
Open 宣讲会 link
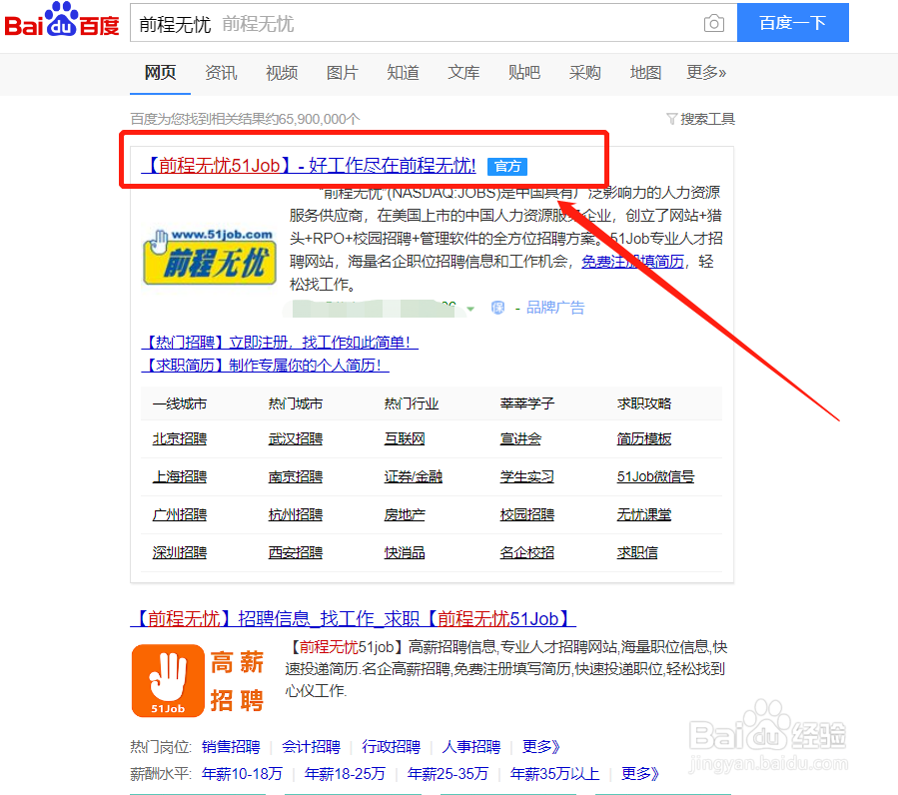click(x=520, y=438)
